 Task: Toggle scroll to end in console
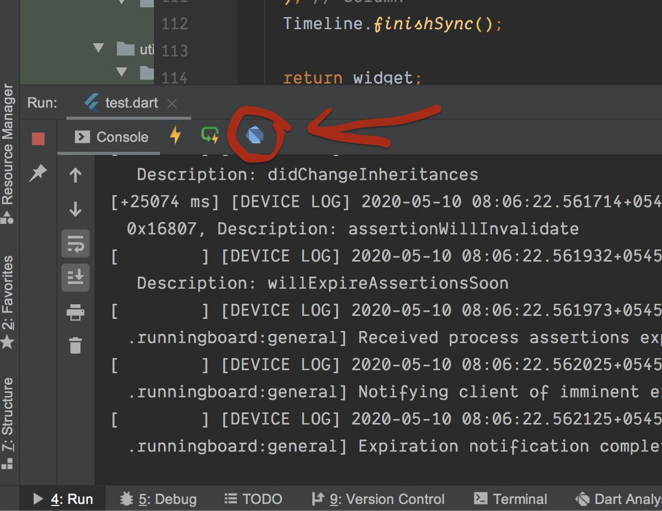coord(76,275)
